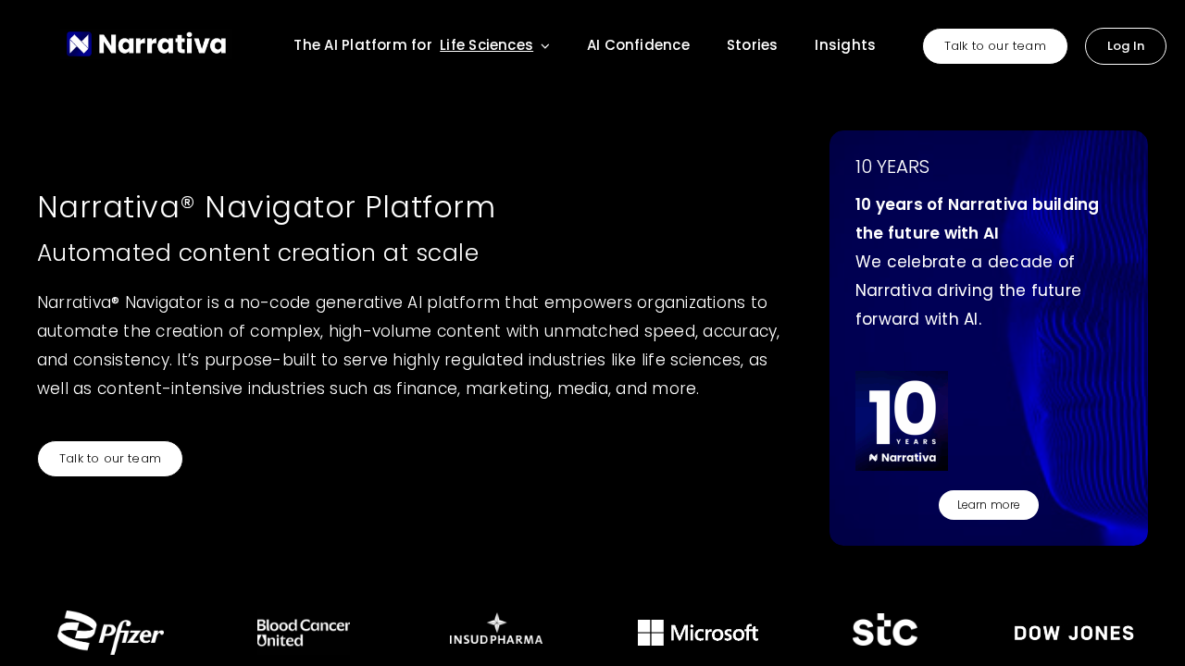Expand the chevron beside Life Sciences

click(545, 46)
